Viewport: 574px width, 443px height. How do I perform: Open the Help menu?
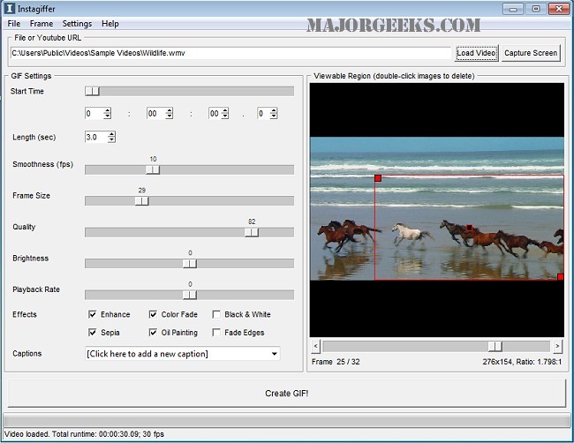pyautogui.click(x=110, y=24)
